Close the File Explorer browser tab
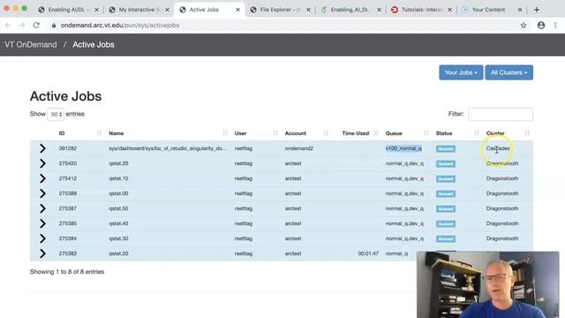 [308, 10]
